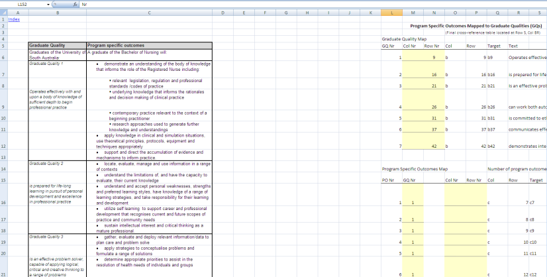Viewport: 547px width, 277px height.
Task: Select column B header
Action: pos(57,13)
